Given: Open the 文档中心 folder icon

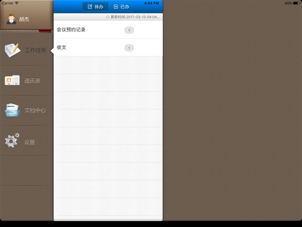Looking at the screenshot, I should pyautogui.click(x=12, y=110).
